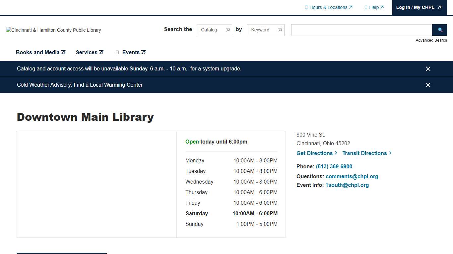Close the Cold Weather Advisory banner
453x254 pixels.
point(428,85)
